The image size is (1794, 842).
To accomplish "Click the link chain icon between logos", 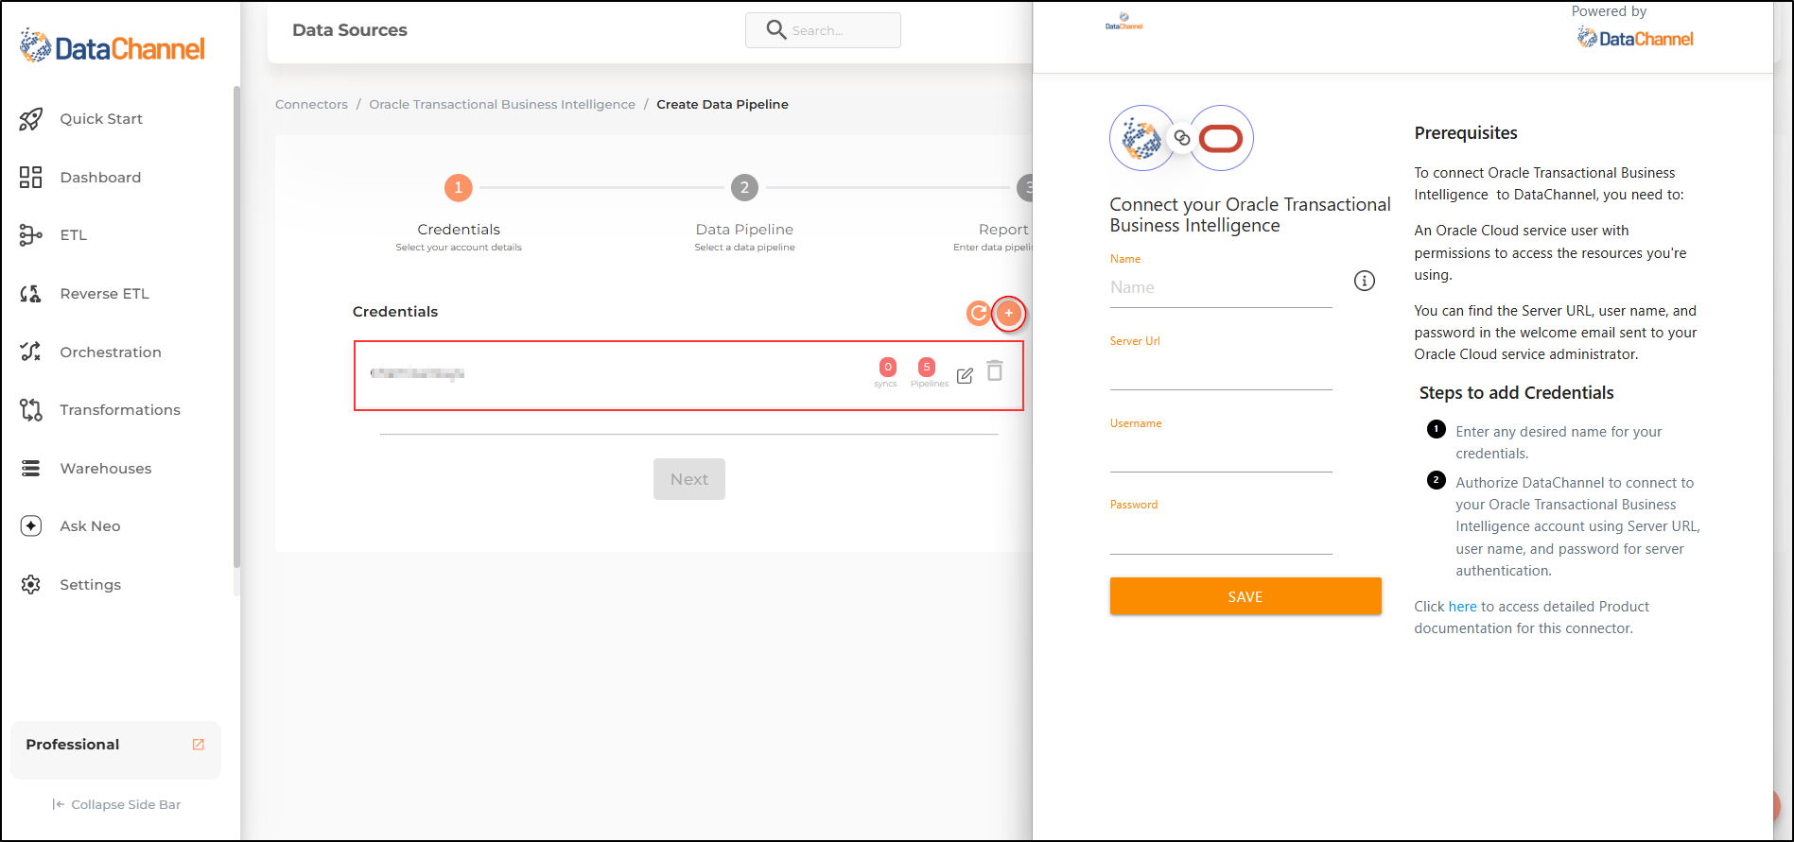I will coord(1182,138).
